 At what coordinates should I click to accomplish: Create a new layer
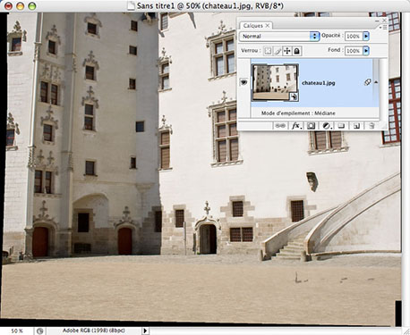[x=356, y=126]
